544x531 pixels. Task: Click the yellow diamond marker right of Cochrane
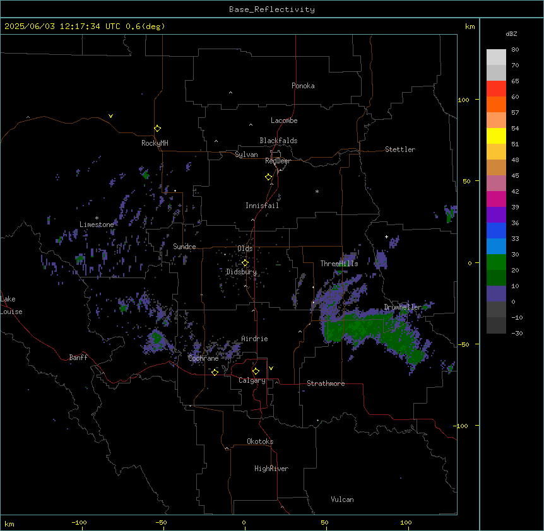pos(215,372)
